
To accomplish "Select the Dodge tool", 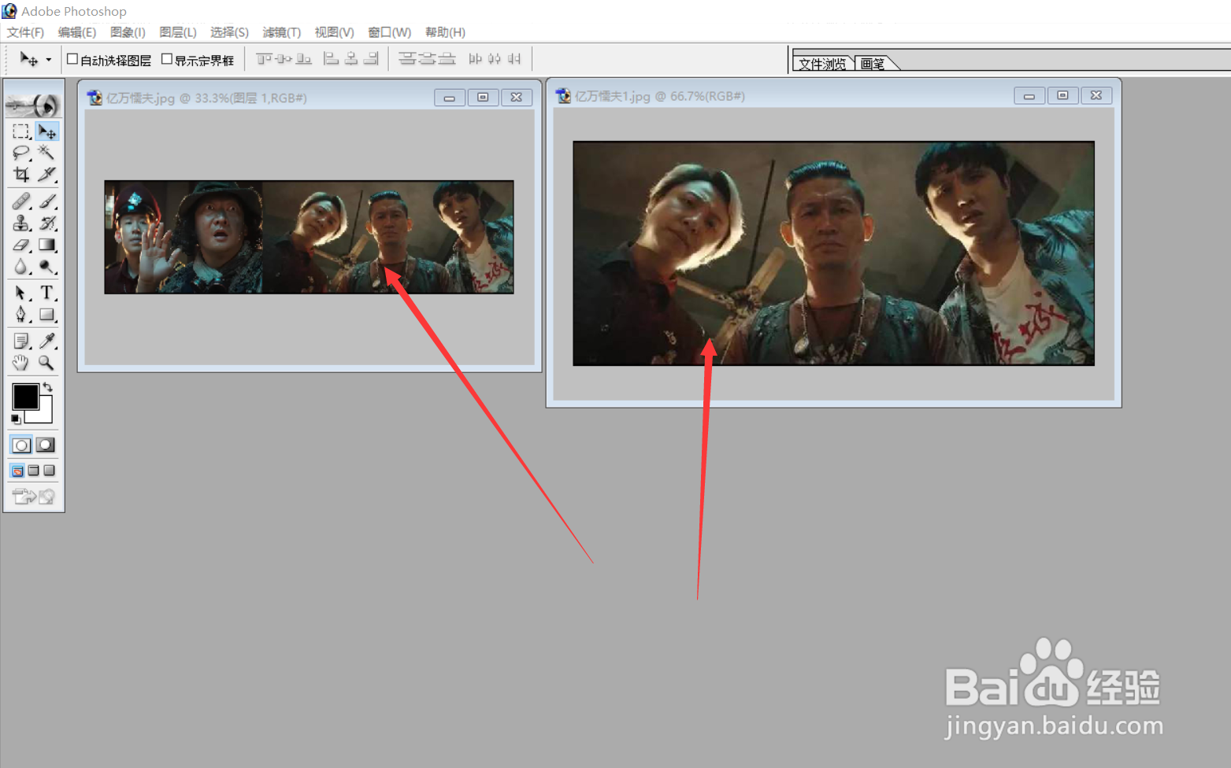I will coord(46,267).
